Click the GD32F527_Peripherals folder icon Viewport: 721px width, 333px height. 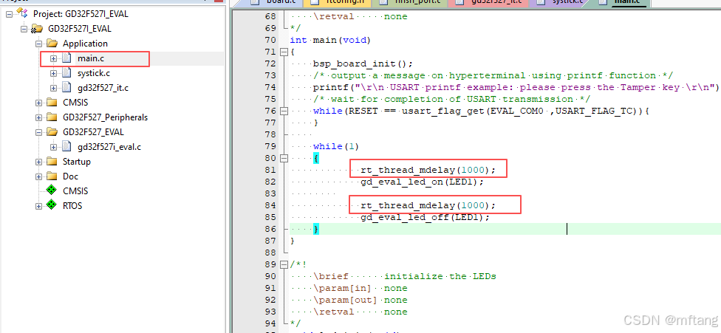click(52, 117)
